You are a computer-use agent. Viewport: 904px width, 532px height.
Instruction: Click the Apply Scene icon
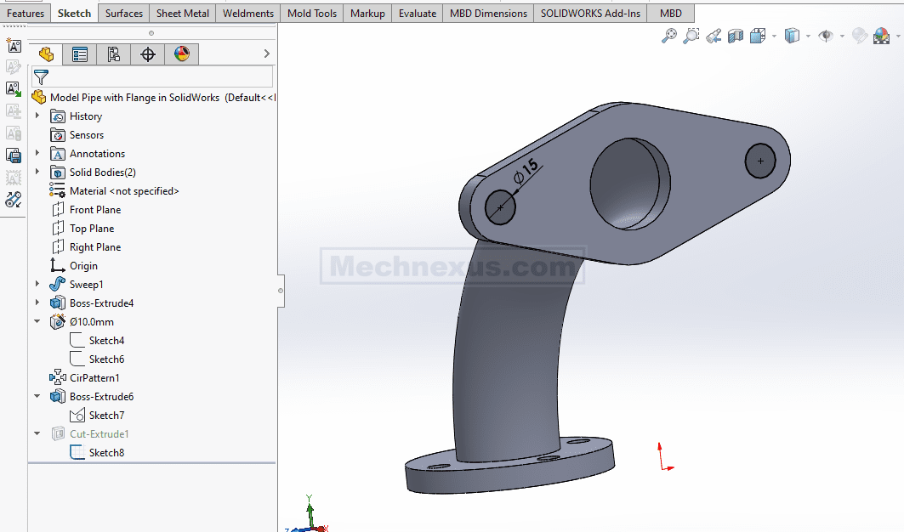(882, 36)
